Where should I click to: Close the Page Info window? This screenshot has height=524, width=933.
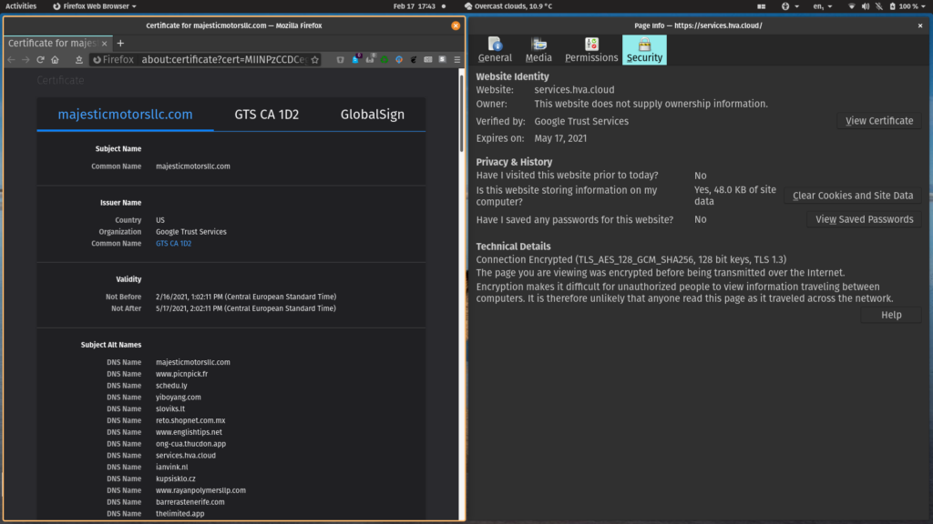click(920, 25)
